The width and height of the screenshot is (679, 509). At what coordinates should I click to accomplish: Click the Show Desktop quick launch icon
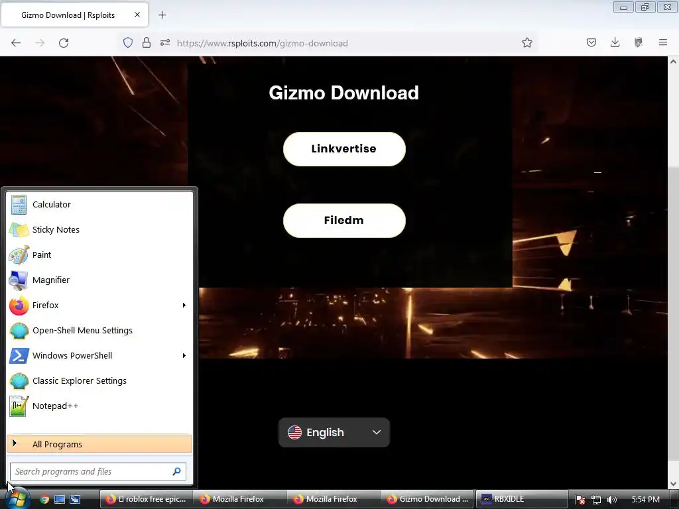point(60,499)
